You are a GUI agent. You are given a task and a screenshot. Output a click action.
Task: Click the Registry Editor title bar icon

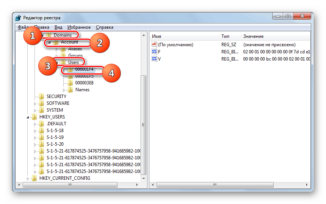(x=18, y=18)
